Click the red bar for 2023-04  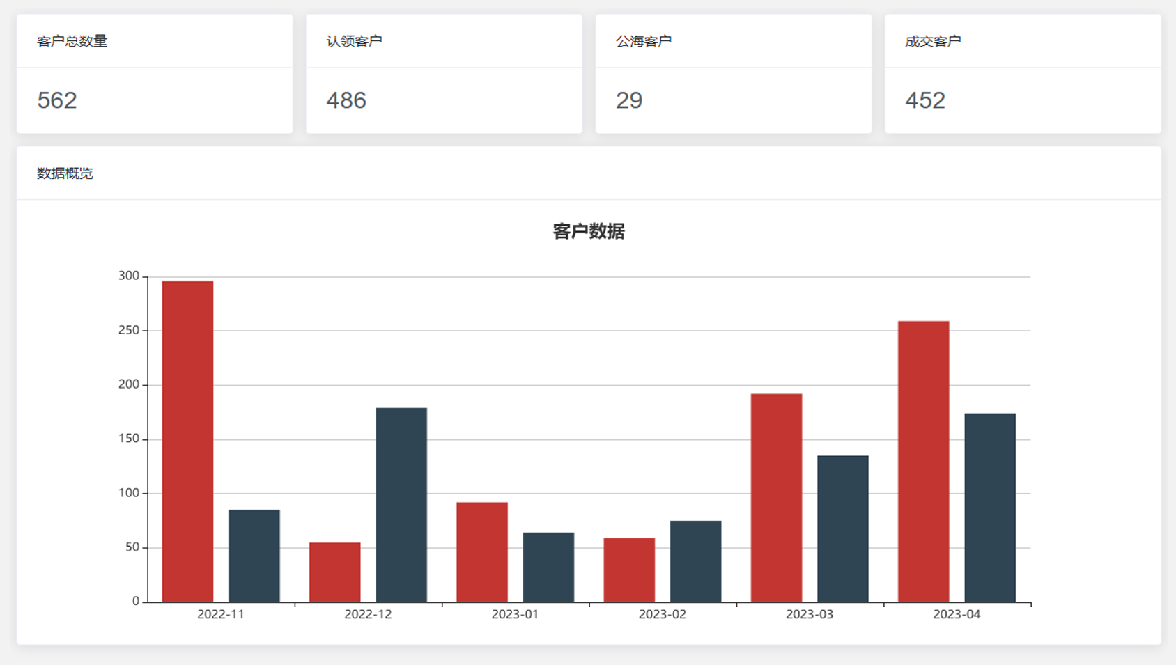923,461
